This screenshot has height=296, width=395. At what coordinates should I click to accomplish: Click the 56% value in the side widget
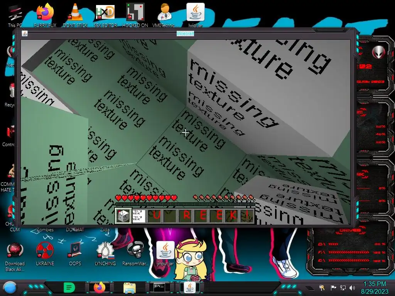click(x=380, y=142)
